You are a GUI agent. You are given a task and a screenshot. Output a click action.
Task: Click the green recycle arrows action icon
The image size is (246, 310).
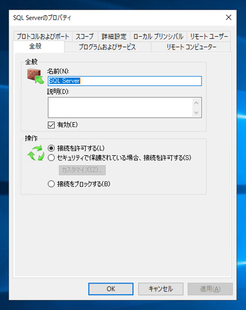36,153
